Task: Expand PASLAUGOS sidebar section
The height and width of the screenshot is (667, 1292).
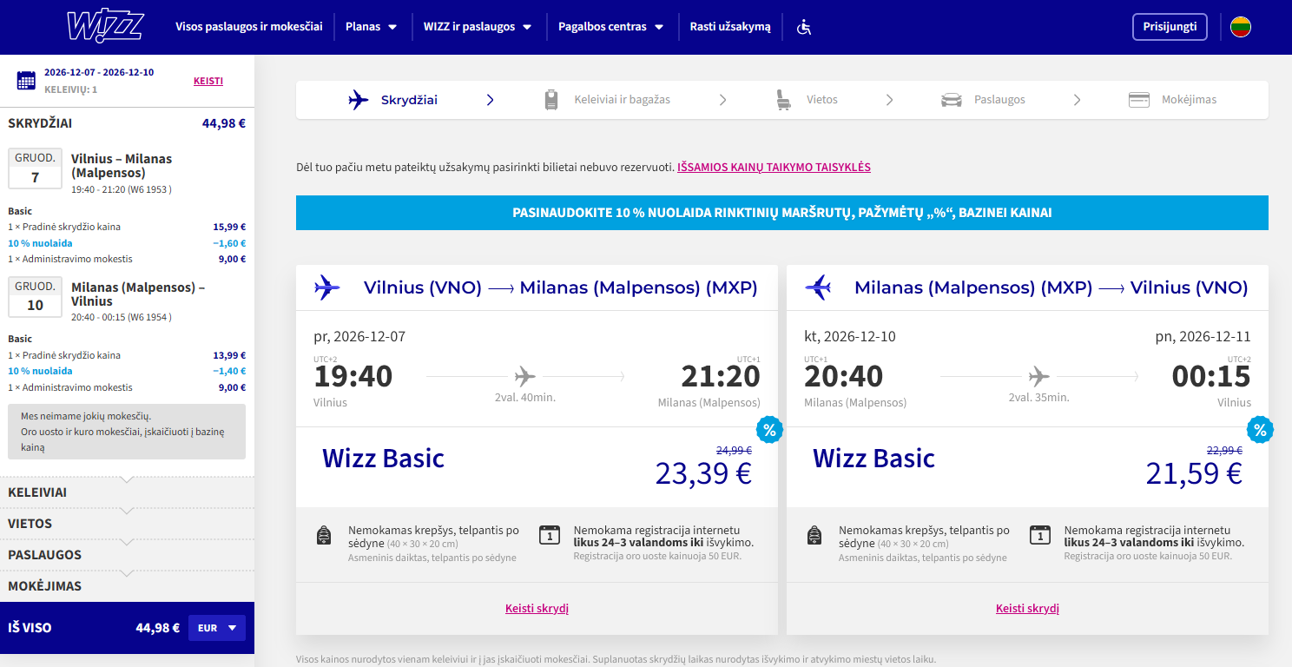Action: coord(127,555)
